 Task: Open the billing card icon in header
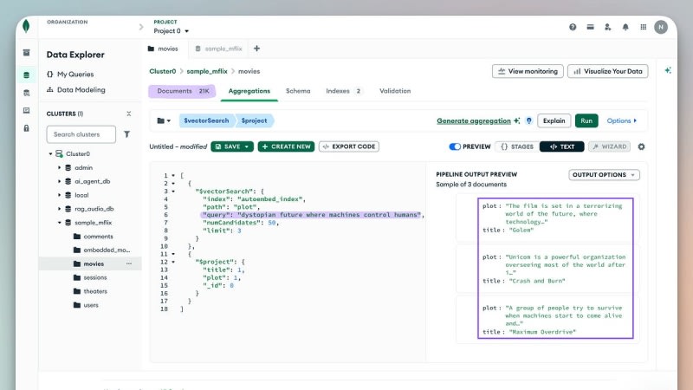click(590, 27)
